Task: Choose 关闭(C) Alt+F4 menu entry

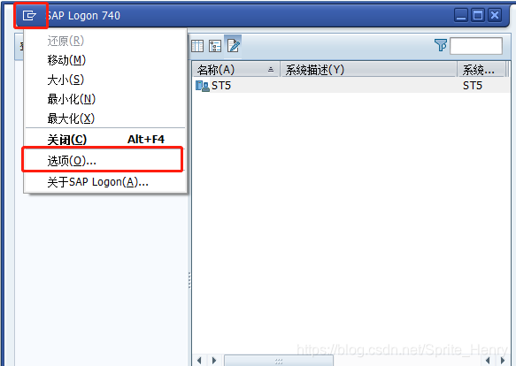Action: tap(105, 140)
